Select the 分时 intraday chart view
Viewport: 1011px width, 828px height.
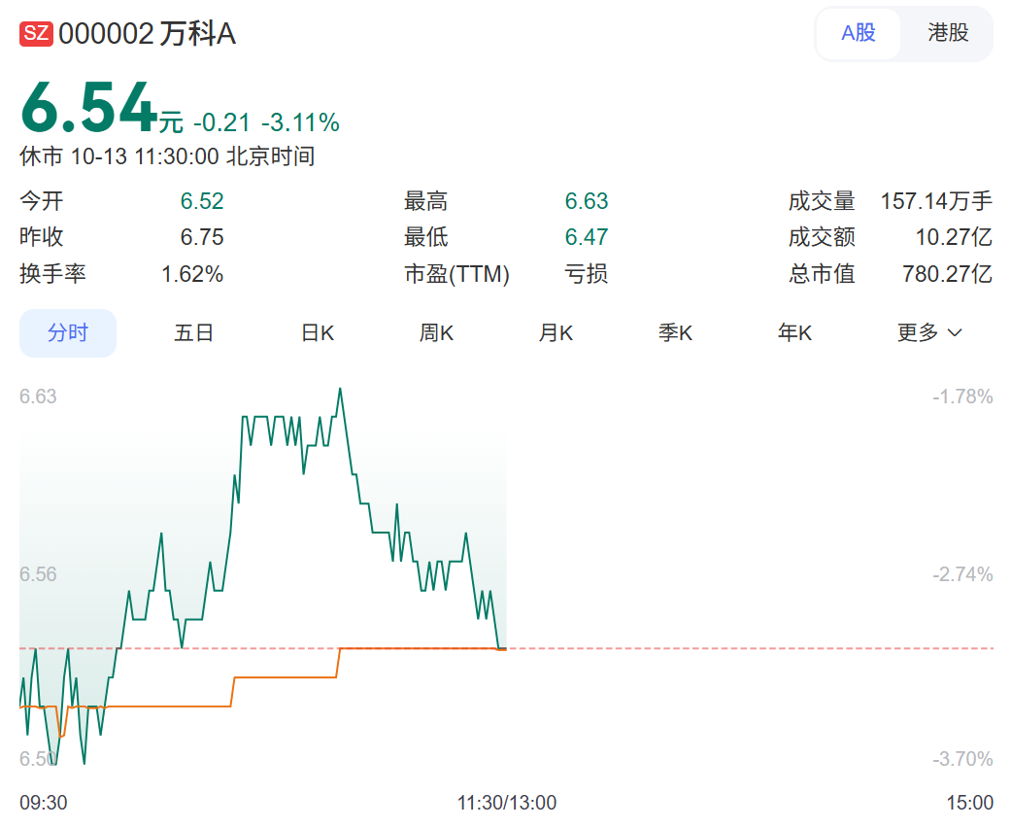tap(67, 332)
